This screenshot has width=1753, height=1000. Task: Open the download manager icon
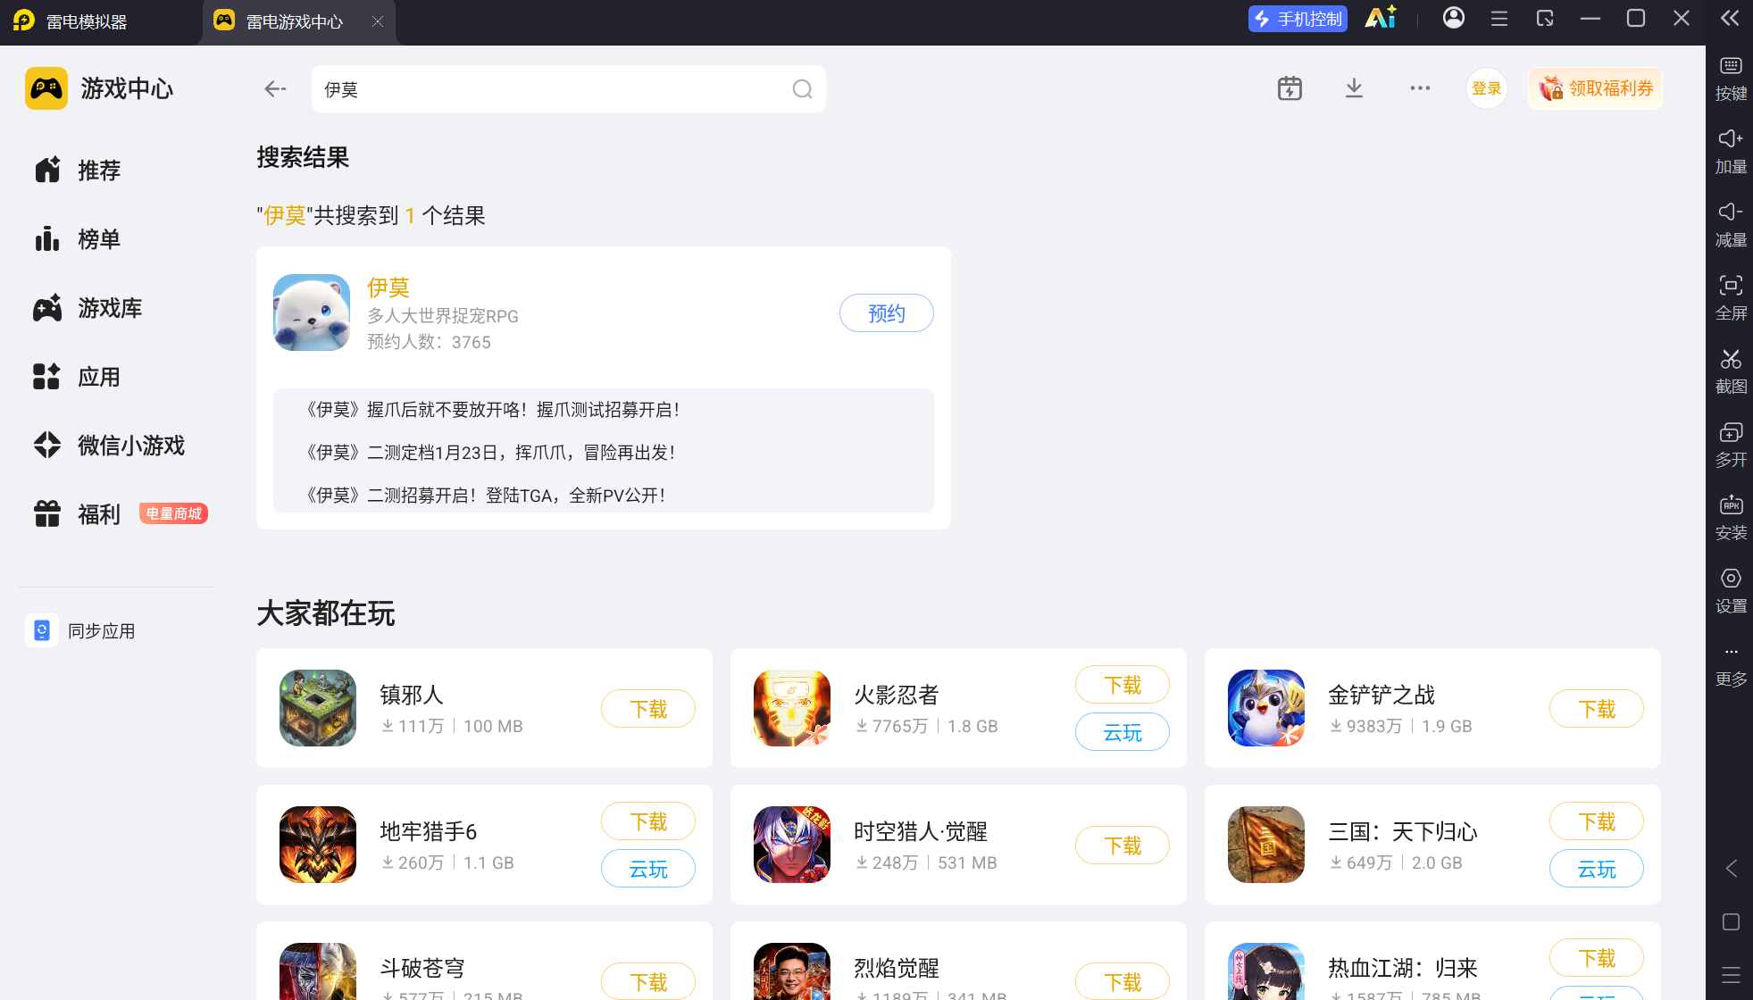1354,88
